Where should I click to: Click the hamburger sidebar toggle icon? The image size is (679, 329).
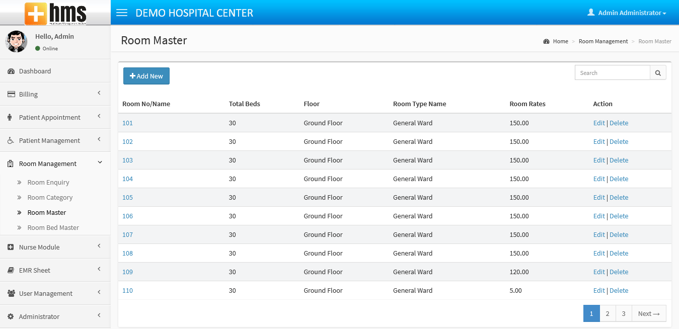tap(122, 13)
